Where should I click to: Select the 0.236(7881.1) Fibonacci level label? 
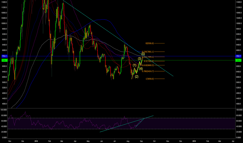point(148,52)
